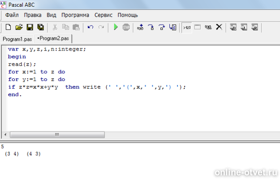
Task: Open the Сервис menu
Action: 103,15
